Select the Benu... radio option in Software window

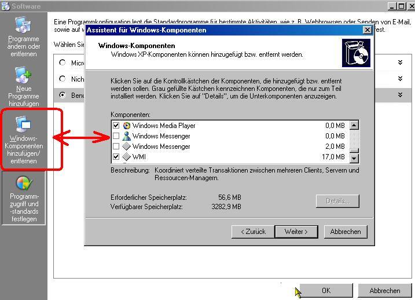pos(63,95)
